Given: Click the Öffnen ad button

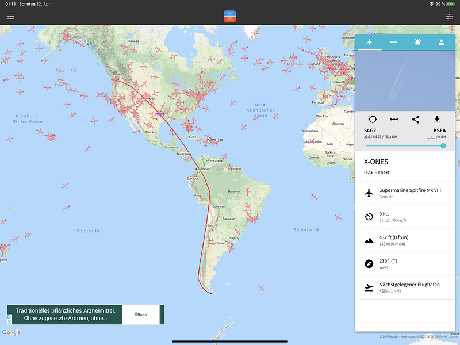Looking at the screenshot, I should 140,315.
